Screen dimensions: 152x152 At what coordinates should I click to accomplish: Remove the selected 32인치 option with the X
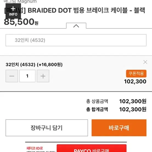pos(145,62)
